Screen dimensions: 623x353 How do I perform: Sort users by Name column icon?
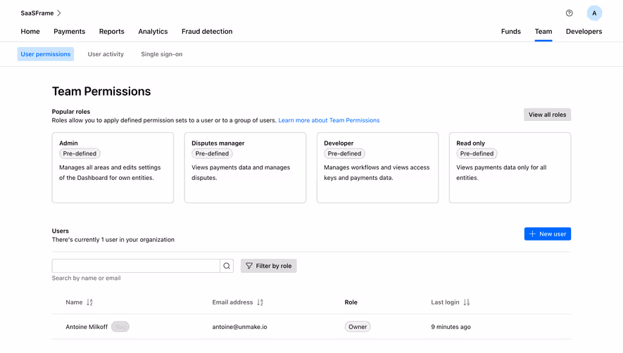coord(90,302)
